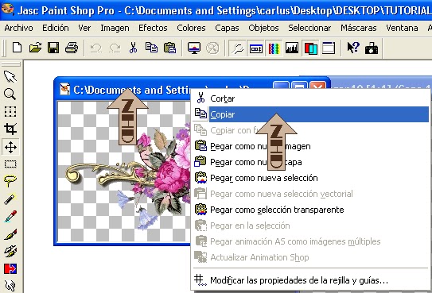Select the Color Replacer tool
Screen dimensions: 432x293
pyautogui.click(x=10, y=268)
